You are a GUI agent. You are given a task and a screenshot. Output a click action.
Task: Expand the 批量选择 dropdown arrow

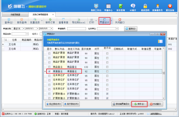click(42, 21)
